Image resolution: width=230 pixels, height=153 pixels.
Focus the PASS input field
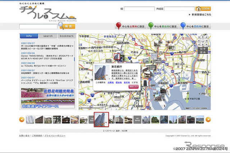(x=179, y=9)
